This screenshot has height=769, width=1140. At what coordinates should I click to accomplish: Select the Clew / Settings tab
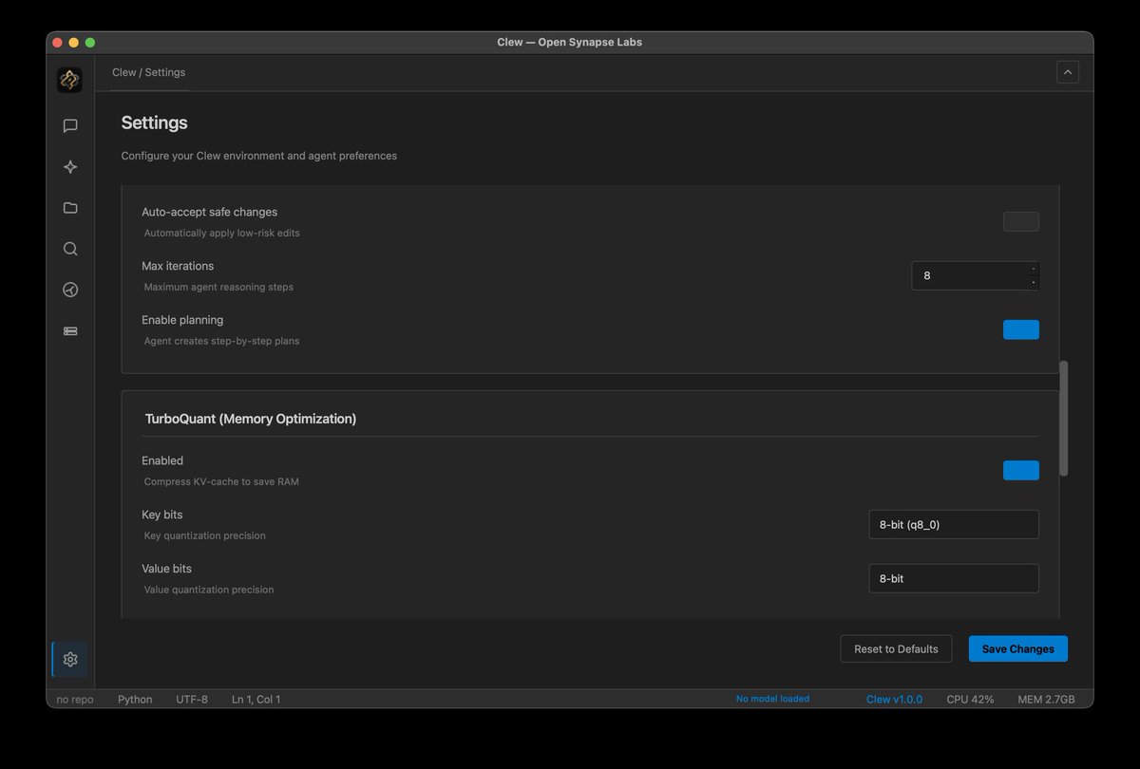click(149, 72)
